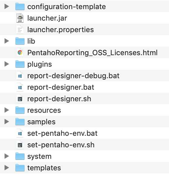Select the PentahoReporting_OSS_Licenses.html file name
The width and height of the screenshot is (169, 177).
[x=92, y=53]
